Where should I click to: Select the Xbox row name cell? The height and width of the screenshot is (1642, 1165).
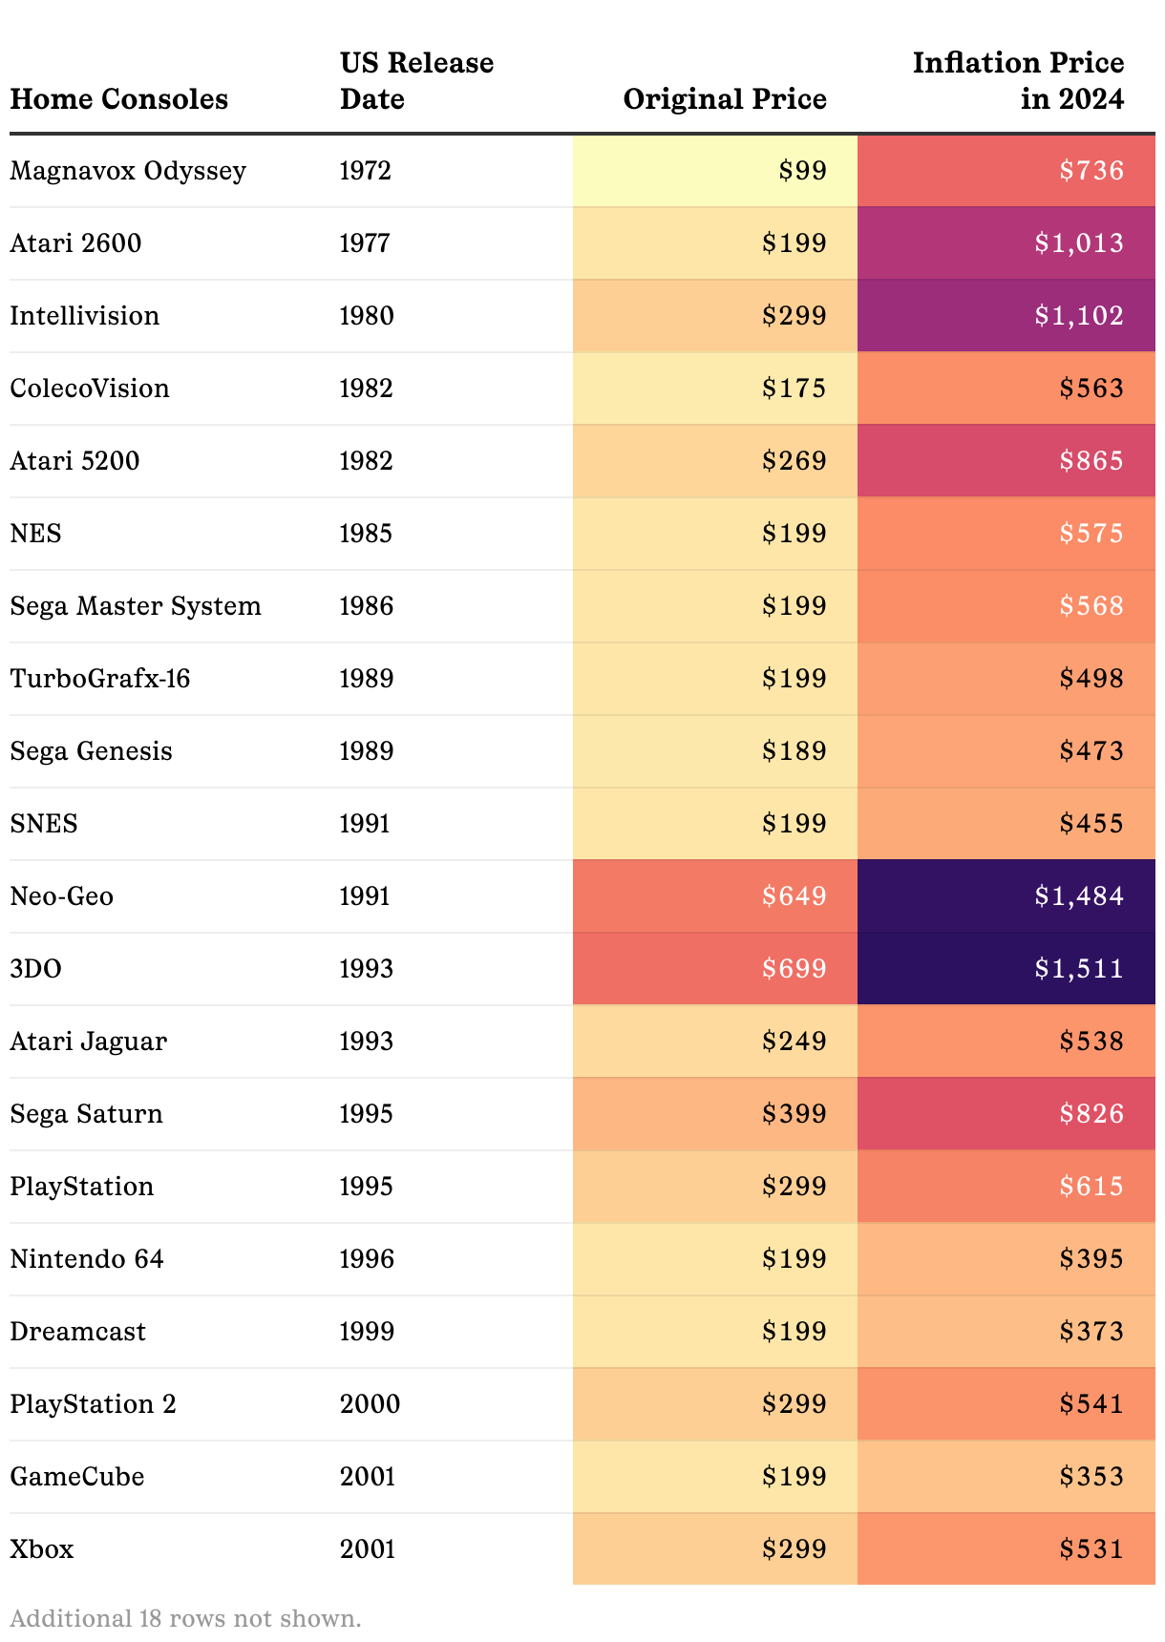point(42,1549)
